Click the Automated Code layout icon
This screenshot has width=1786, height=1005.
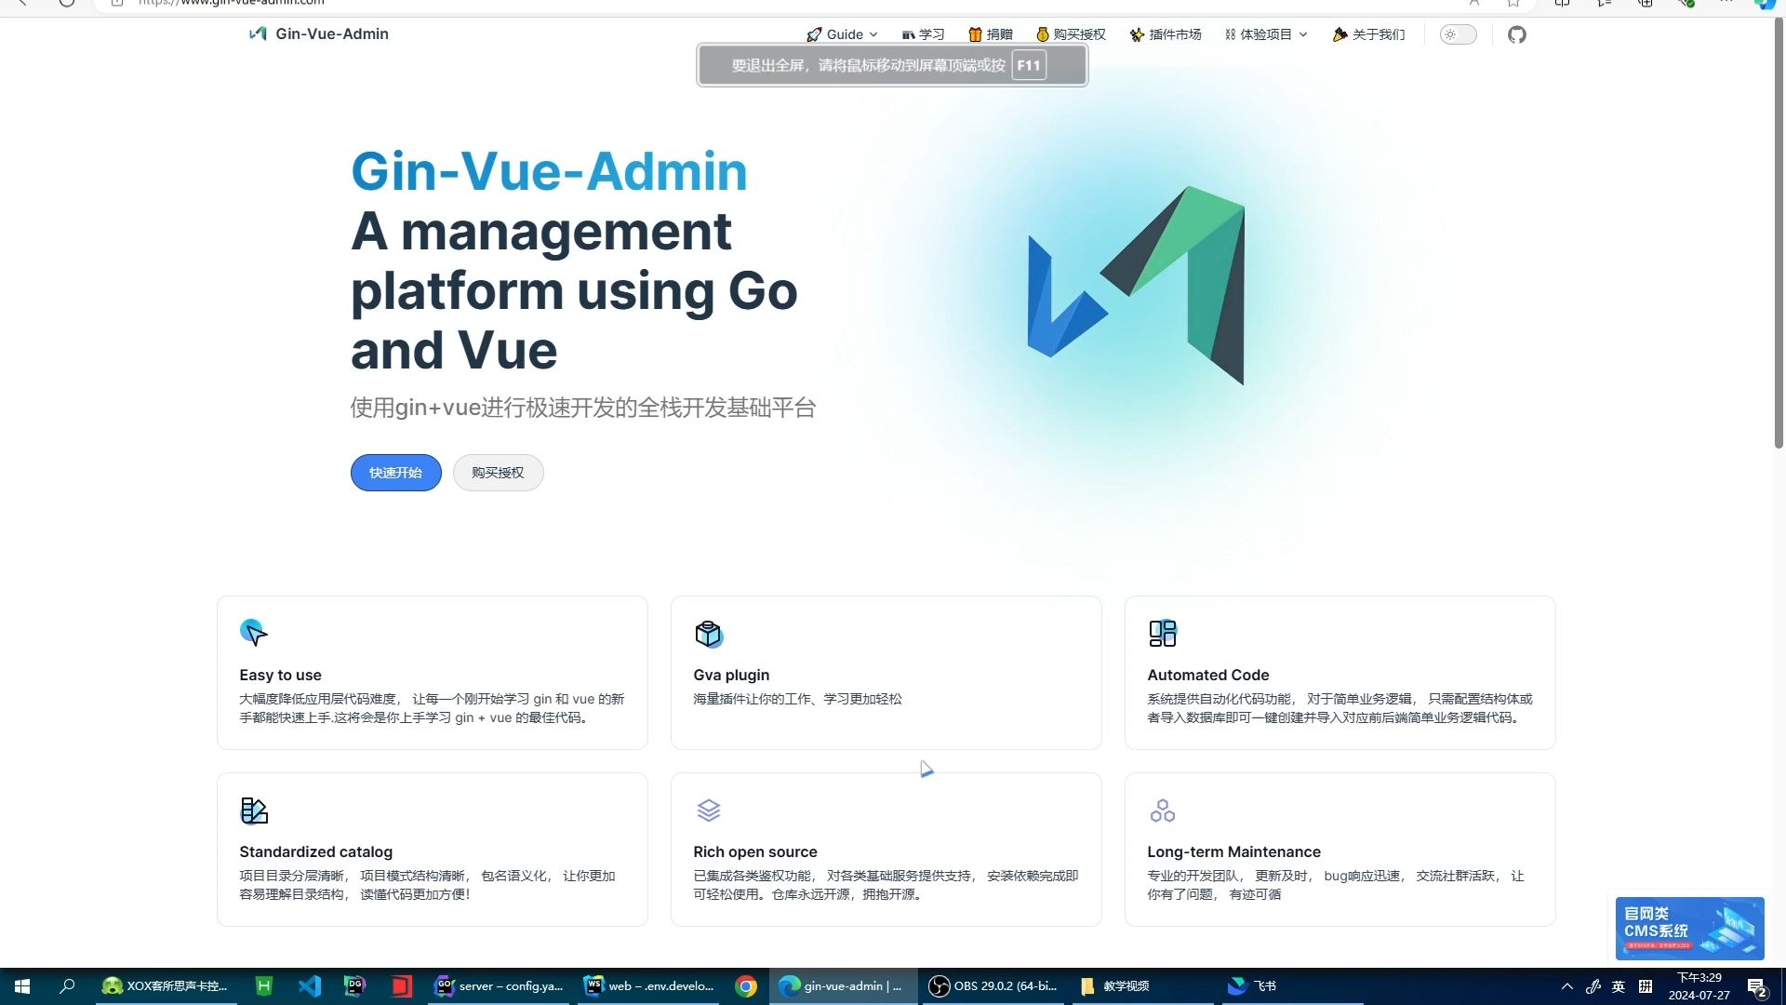1162,634
